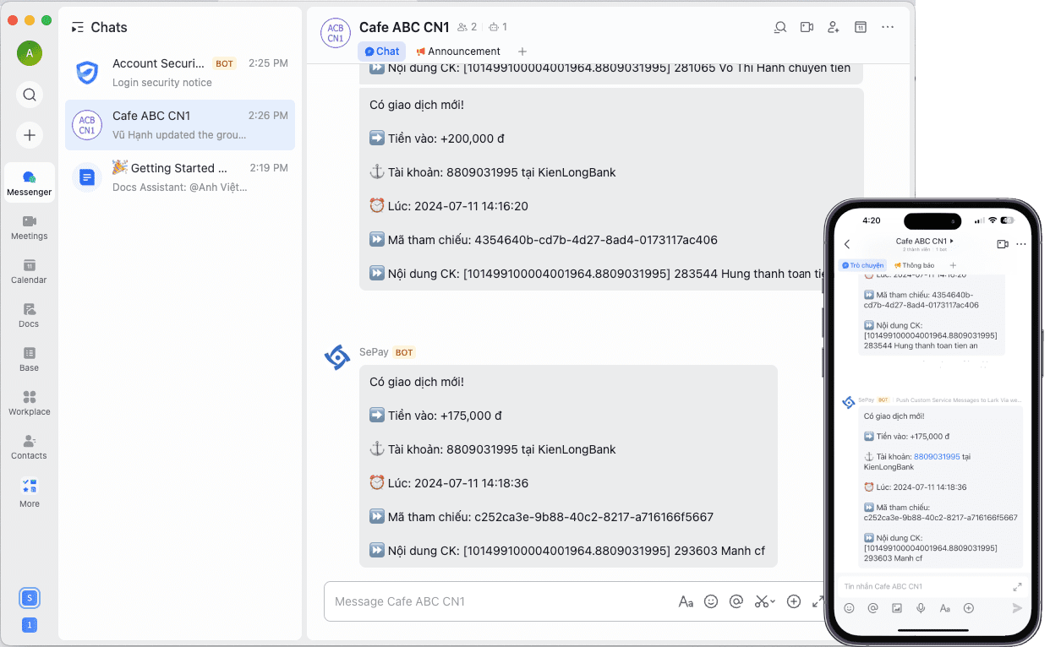Image resolution: width=1050 pixels, height=647 pixels.
Task: Switch to the Chat tab
Action: tap(381, 52)
